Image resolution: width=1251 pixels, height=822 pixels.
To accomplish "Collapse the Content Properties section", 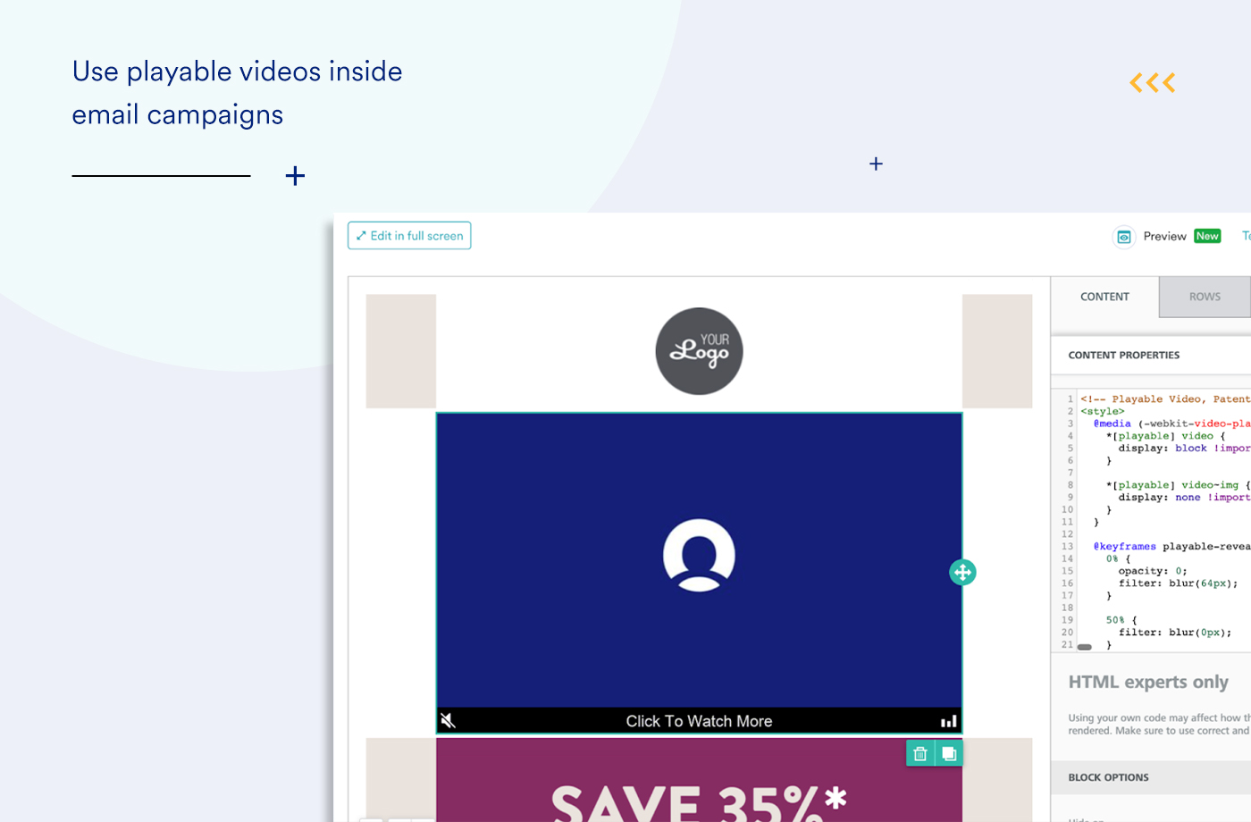I will (x=1123, y=355).
